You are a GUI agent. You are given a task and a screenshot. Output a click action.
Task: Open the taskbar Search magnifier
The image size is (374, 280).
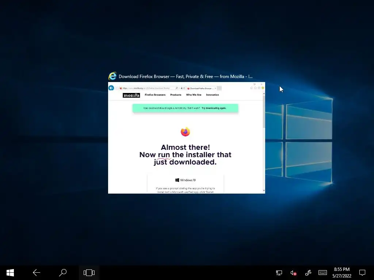tap(63, 273)
